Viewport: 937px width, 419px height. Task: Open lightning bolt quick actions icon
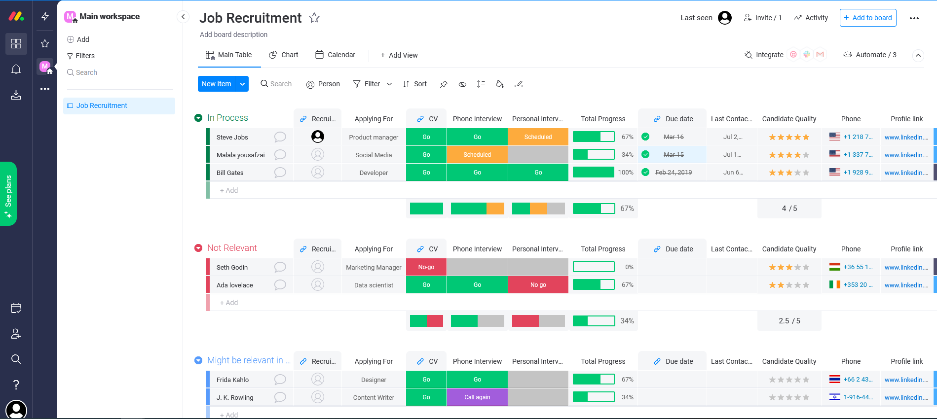coord(45,17)
